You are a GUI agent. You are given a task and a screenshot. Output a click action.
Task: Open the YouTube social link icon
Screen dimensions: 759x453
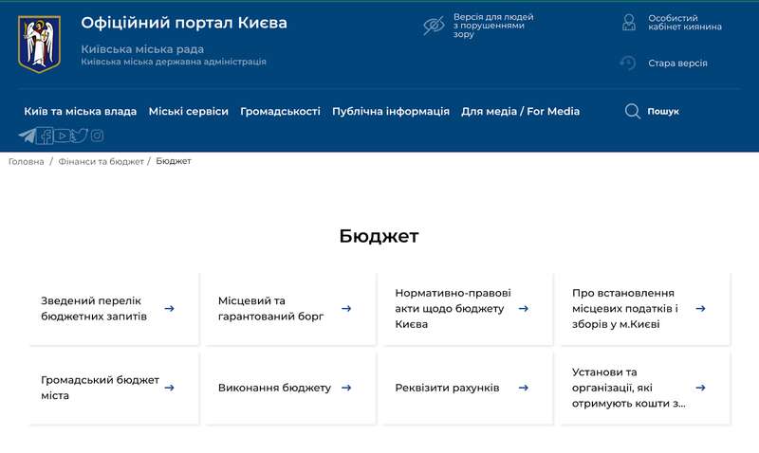pos(63,136)
